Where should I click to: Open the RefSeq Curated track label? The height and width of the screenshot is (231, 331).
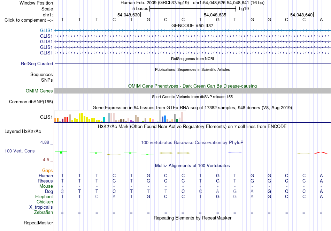pyautogui.click(x=37, y=64)
